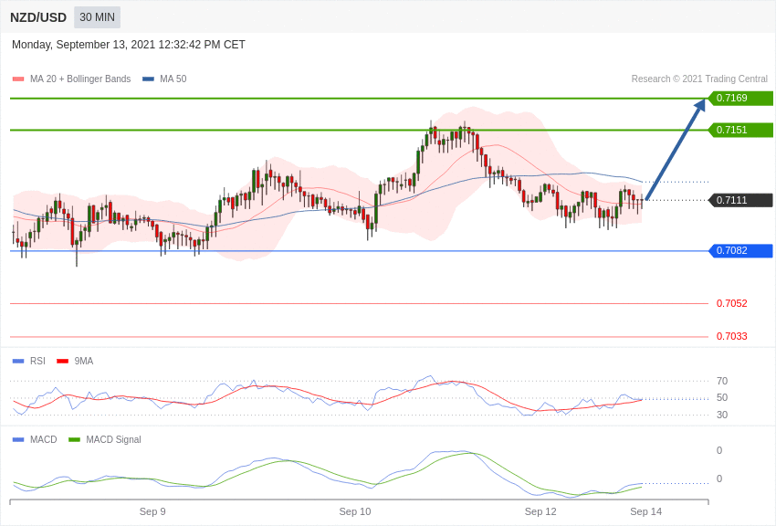The image size is (776, 526).
Task: Click the 0.7033 red support label
Action: point(731,336)
